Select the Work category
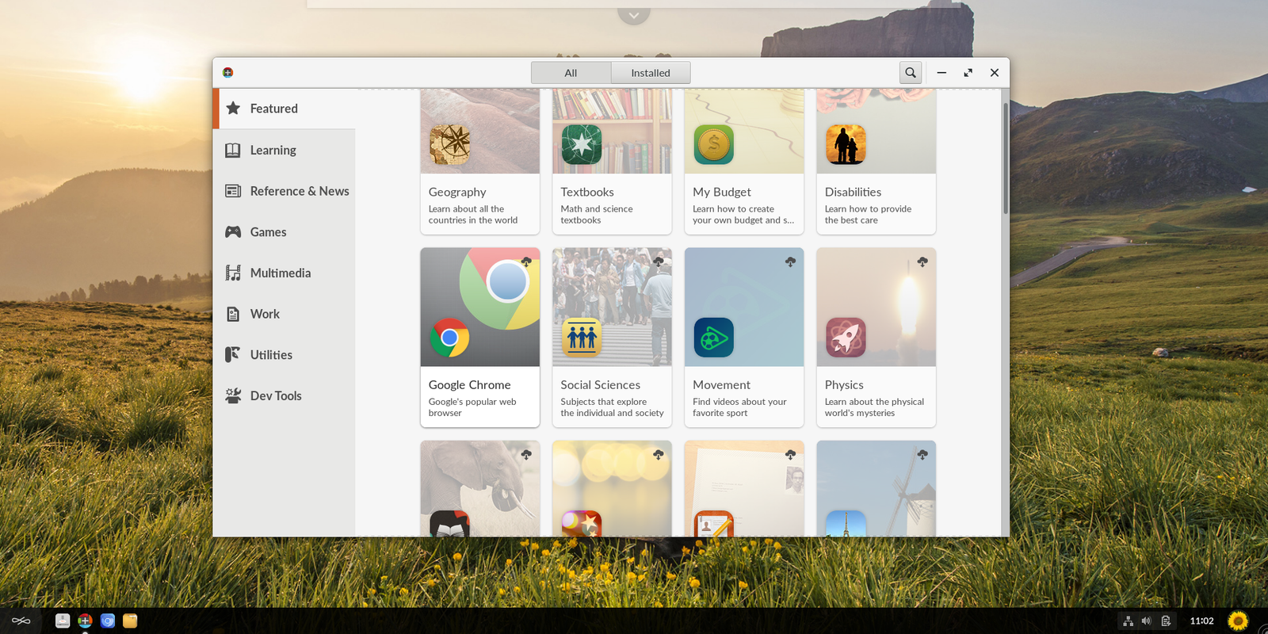The image size is (1268, 634). pyautogui.click(x=284, y=314)
